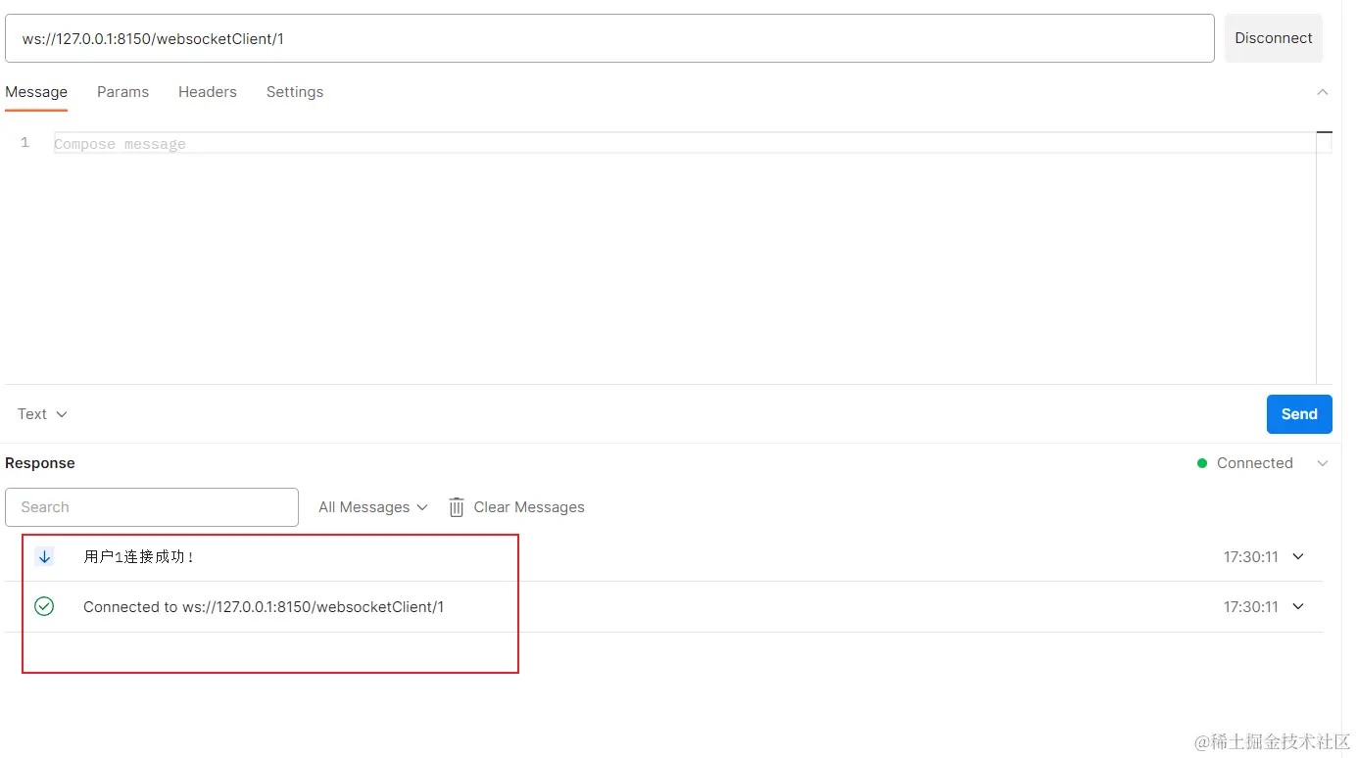This screenshot has height=758, width=1357.
Task: Click the incoming message arrow icon
Action: click(44, 556)
